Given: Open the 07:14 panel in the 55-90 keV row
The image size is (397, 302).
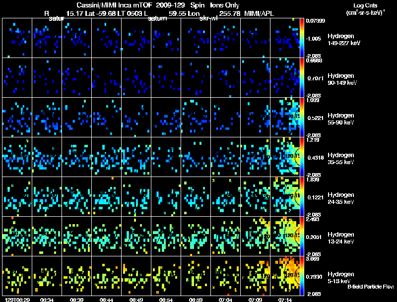Looking at the screenshot, I should coord(285,118).
